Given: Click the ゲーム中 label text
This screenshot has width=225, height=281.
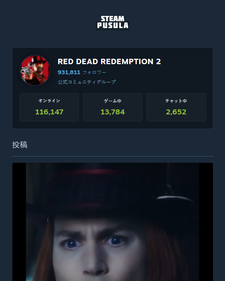Looking at the screenshot, I should [113, 101].
